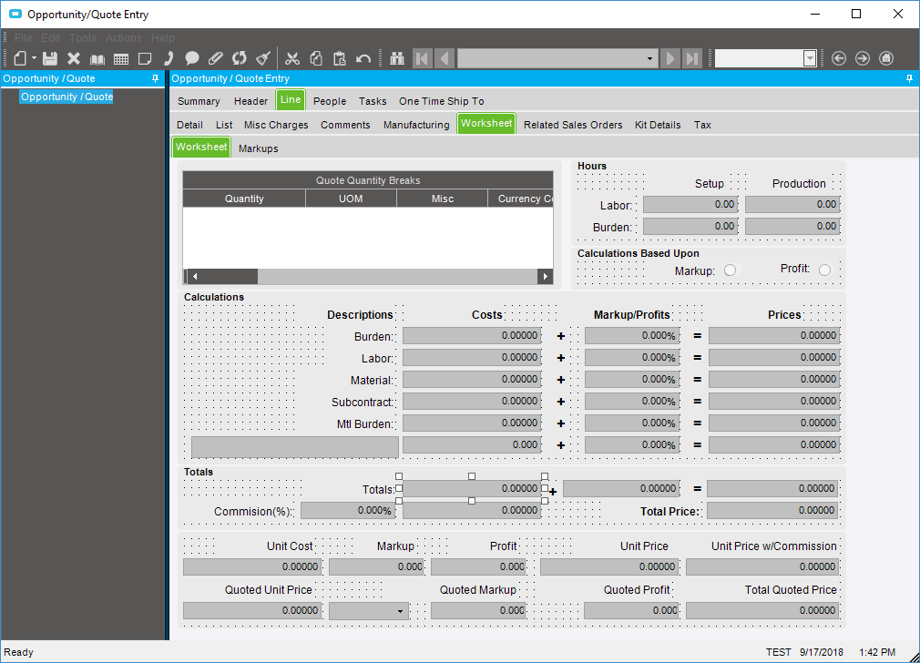Select the Markup radio button
The width and height of the screenshot is (920, 663).
[730, 270]
